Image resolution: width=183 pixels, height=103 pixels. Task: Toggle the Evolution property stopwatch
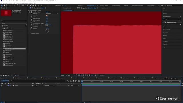click(31, 28)
